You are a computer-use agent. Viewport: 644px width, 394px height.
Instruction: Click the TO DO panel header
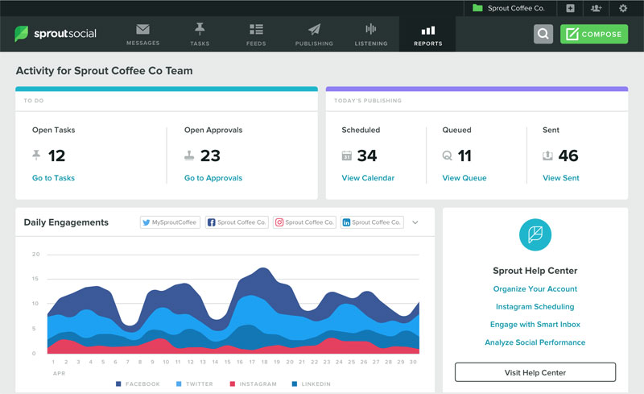[x=167, y=101]
